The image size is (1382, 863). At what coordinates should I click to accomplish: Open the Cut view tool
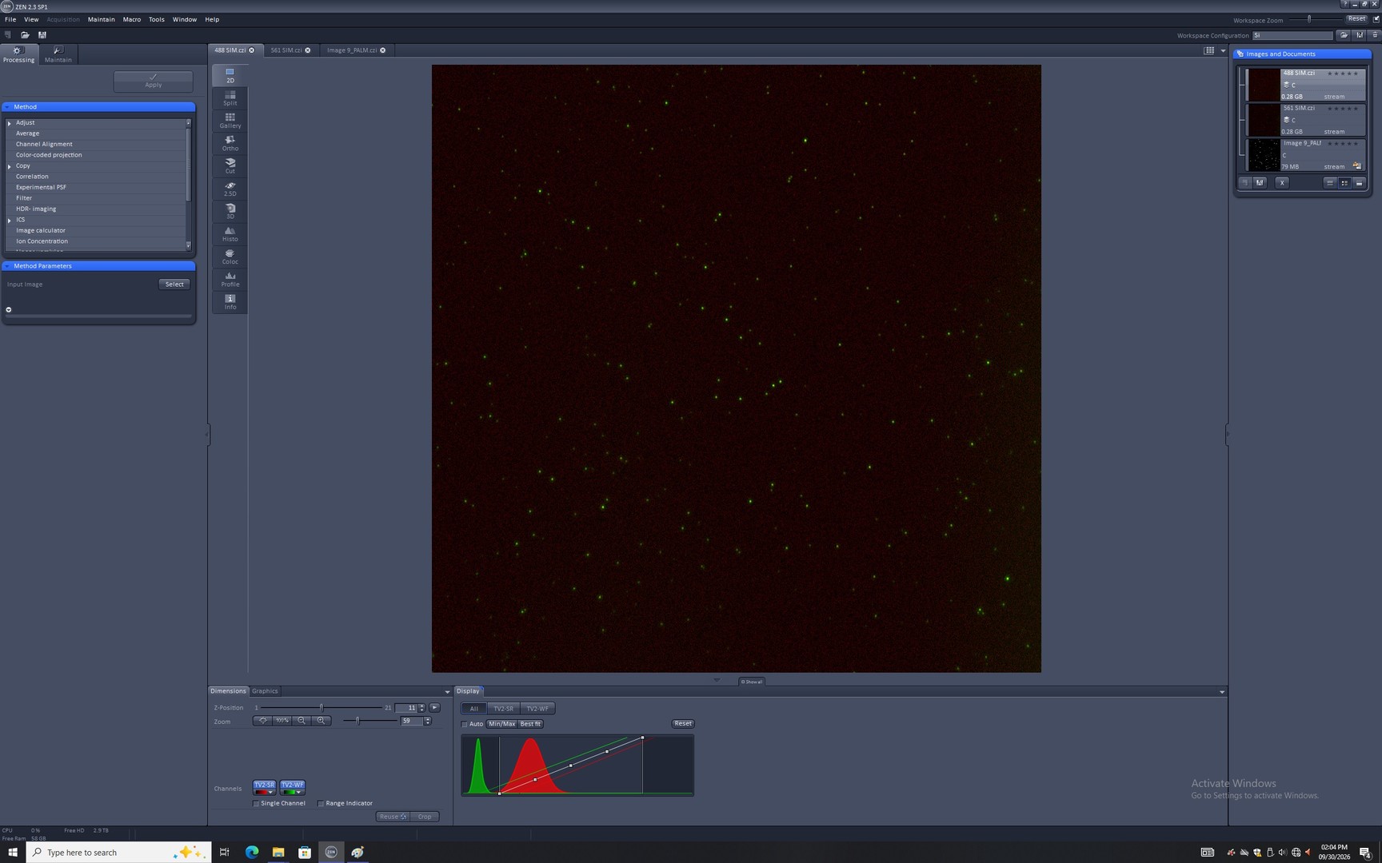pyautogui.click(x=230, y=166)
